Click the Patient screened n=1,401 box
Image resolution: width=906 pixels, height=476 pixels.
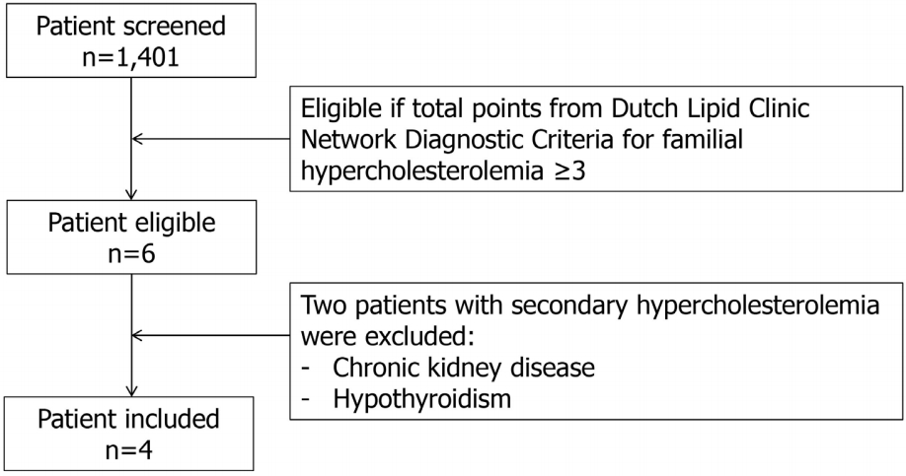pos(131,40)
